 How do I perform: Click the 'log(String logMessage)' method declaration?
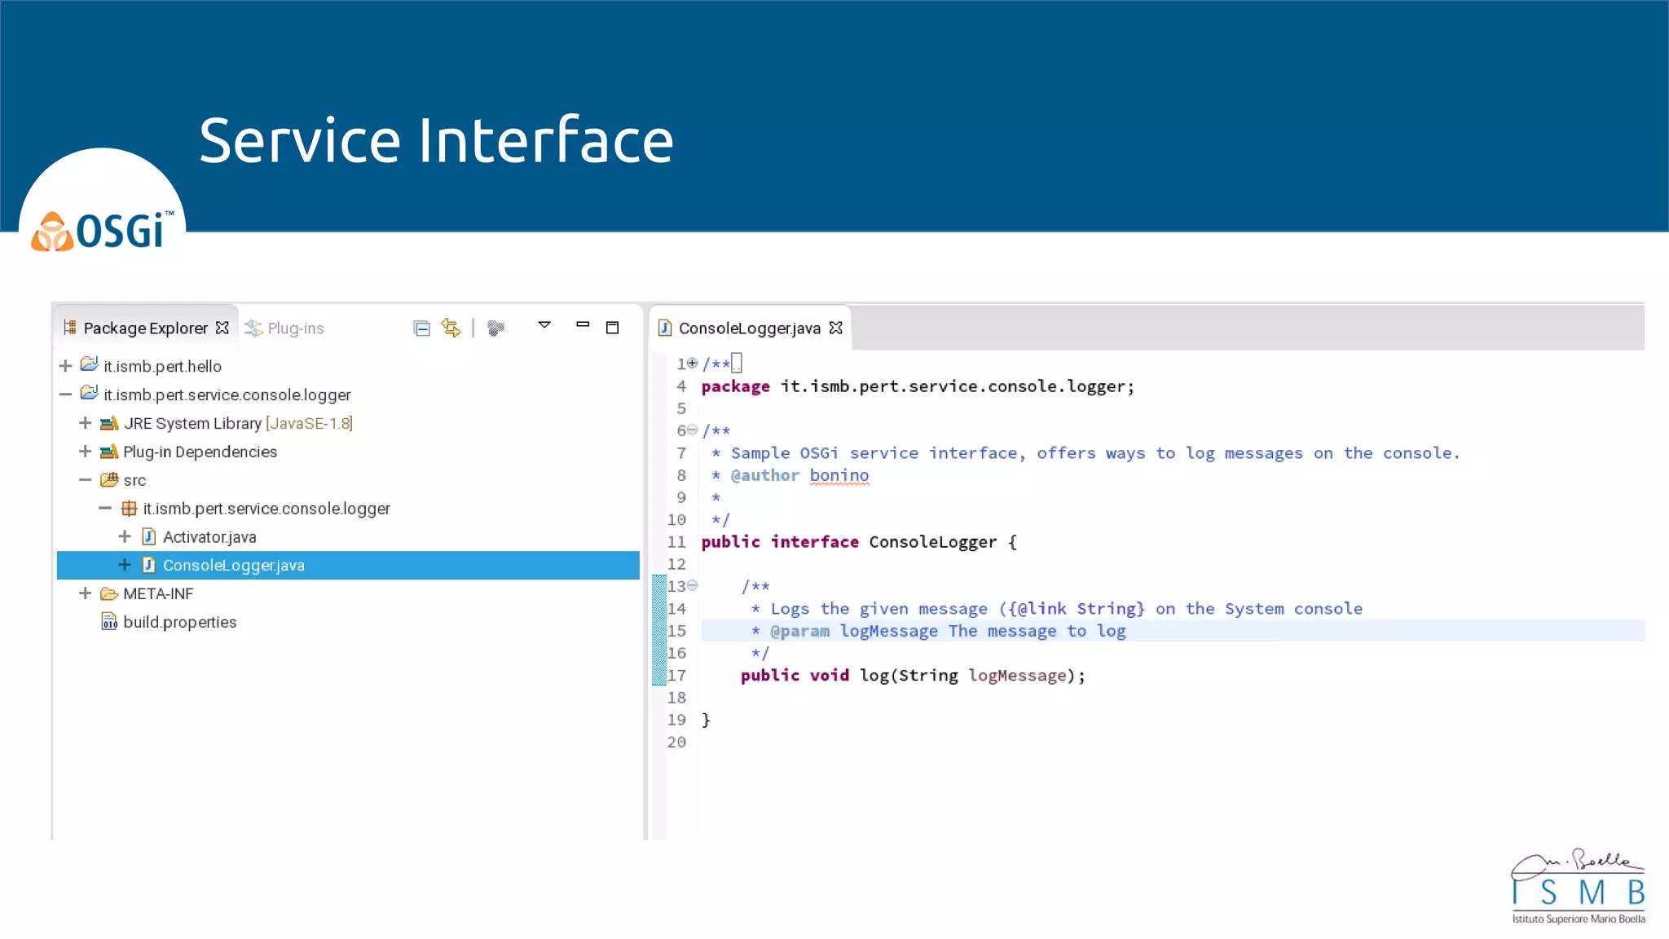click(x=972, y=676)
